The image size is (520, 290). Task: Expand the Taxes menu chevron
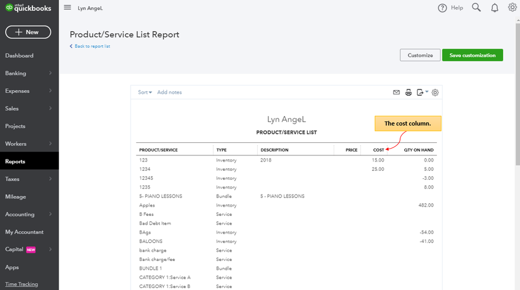pos(50,179)
